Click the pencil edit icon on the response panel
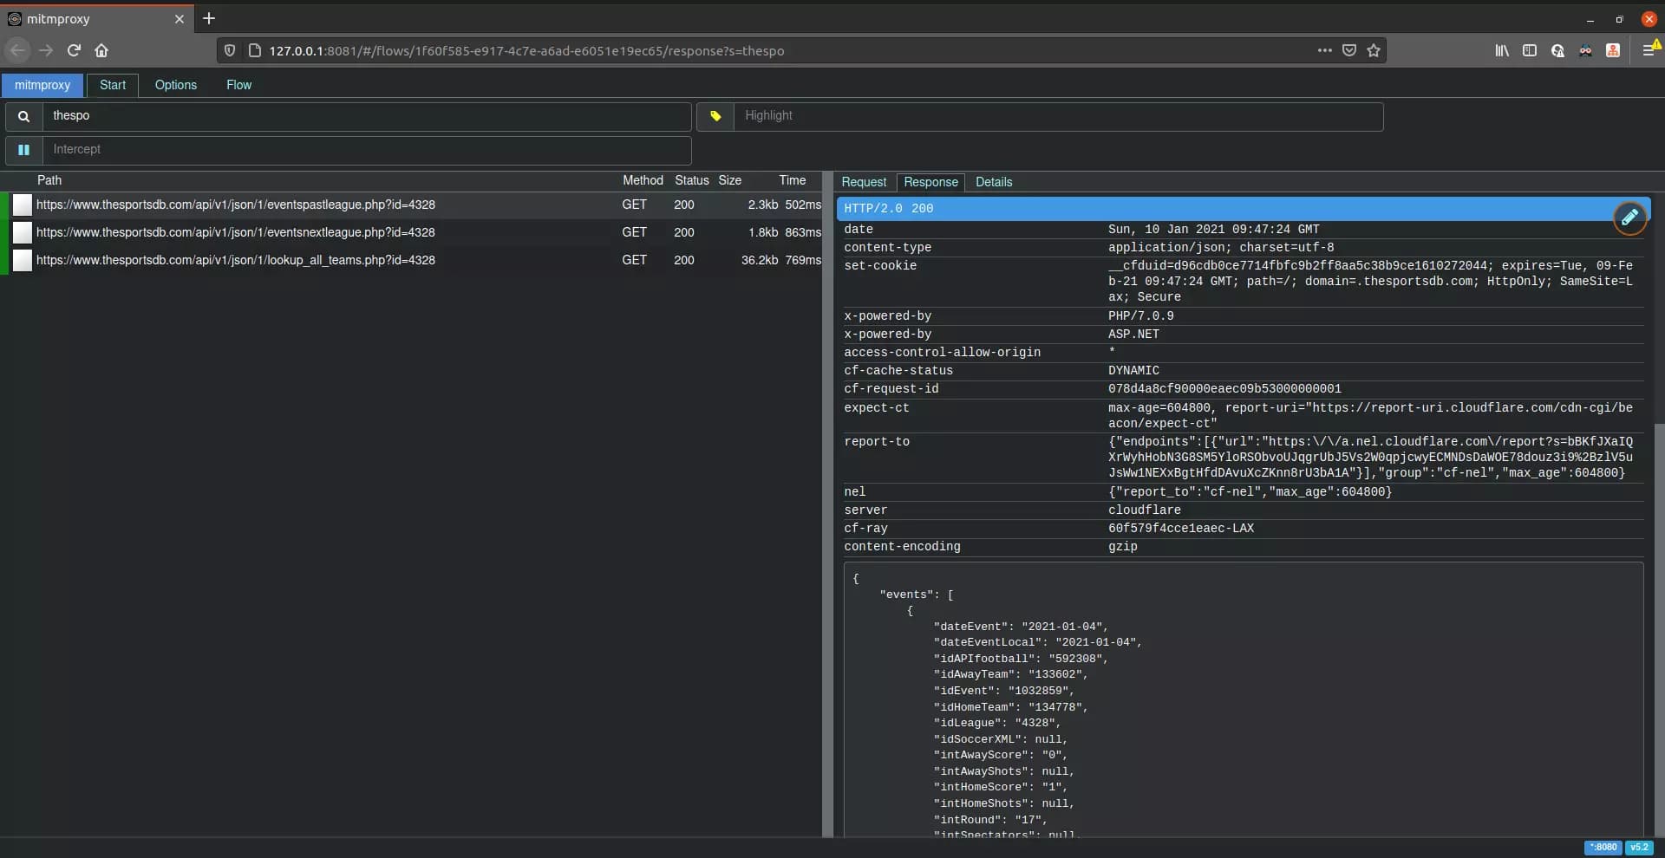Image resolution: width=1665 pixels, height=858 pixels. point(1631,218)
